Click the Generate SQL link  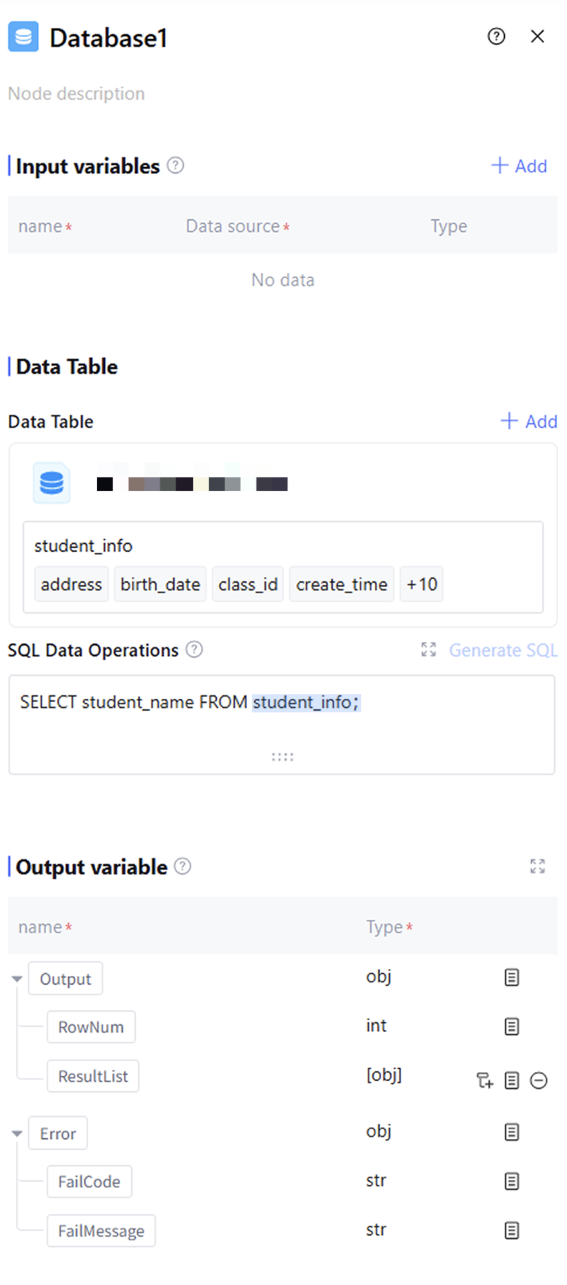point(503,650)
